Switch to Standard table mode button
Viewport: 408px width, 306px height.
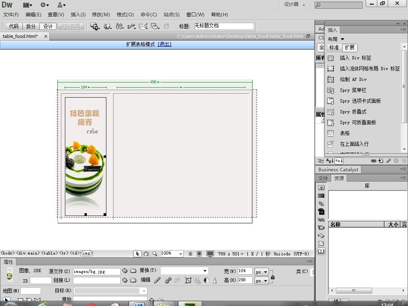334,47
